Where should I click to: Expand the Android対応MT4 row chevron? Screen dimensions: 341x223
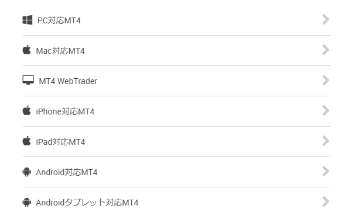[326, 171]
